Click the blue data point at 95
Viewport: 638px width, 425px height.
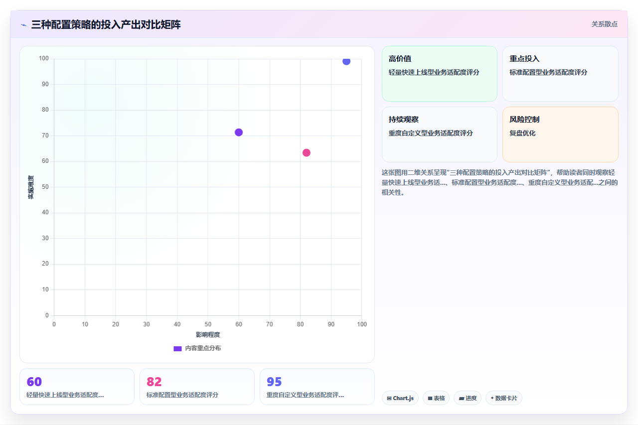pyautogui.click(x=346, y=61)
